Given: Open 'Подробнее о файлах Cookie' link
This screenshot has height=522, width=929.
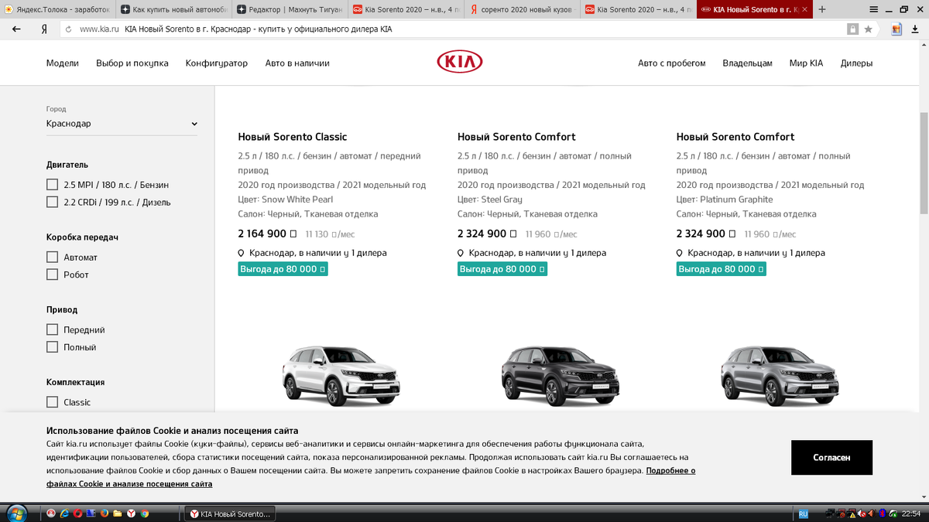Looking at the screenshot, I should point(371,477).
